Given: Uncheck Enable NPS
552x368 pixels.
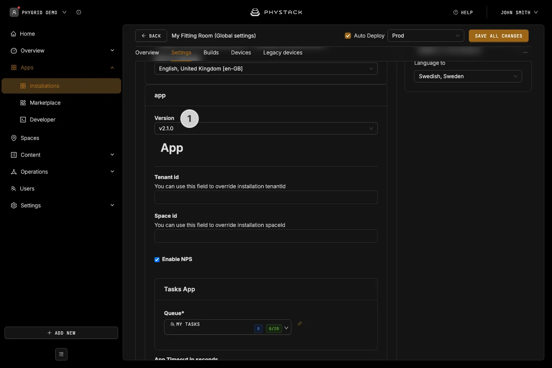Looking at the screenshot, I should [157, 260].
